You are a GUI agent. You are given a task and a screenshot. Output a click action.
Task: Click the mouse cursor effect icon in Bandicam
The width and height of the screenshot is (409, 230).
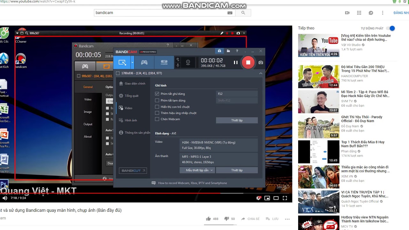[x=178, y=59]
